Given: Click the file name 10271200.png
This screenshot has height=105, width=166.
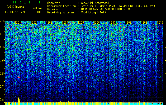Looking at the screenshot, I should (x=15, y=7).
